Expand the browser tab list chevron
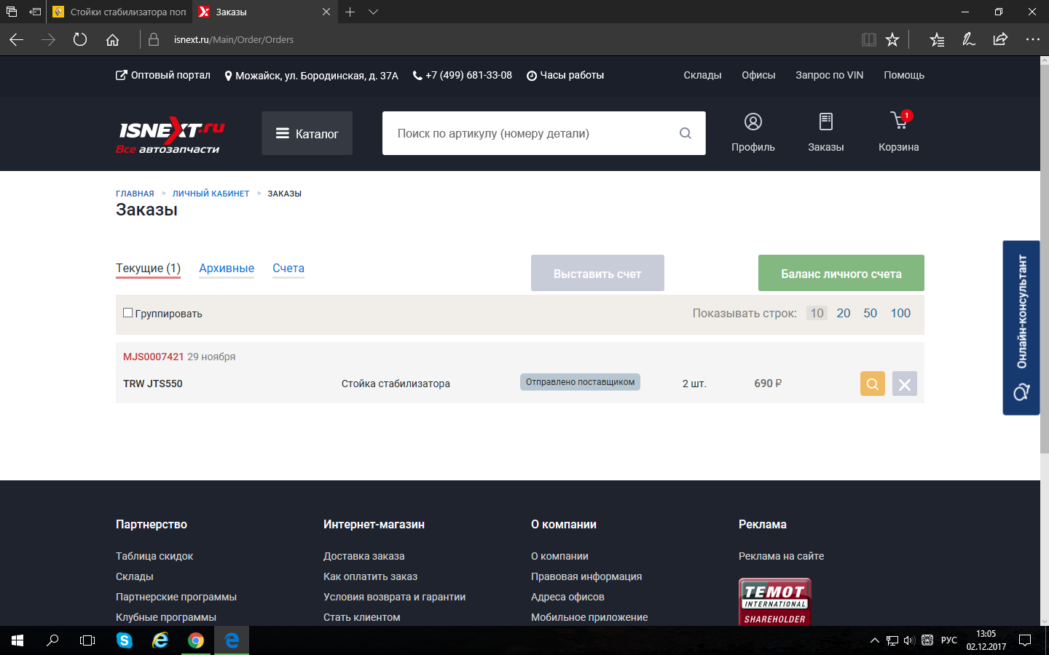The width and height of the screenshot is (1049, 655). click(x=373, y=12)
